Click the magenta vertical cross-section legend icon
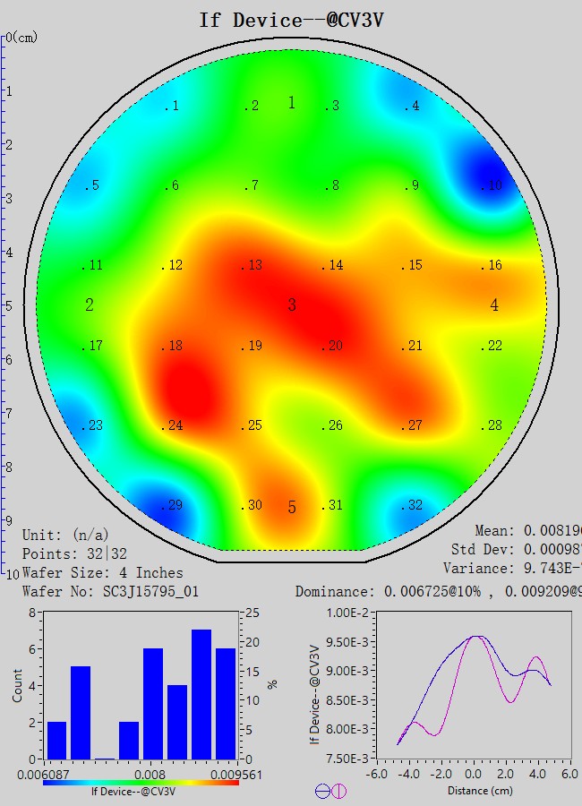Screen dimensions: 582x806 click(339, 791)
